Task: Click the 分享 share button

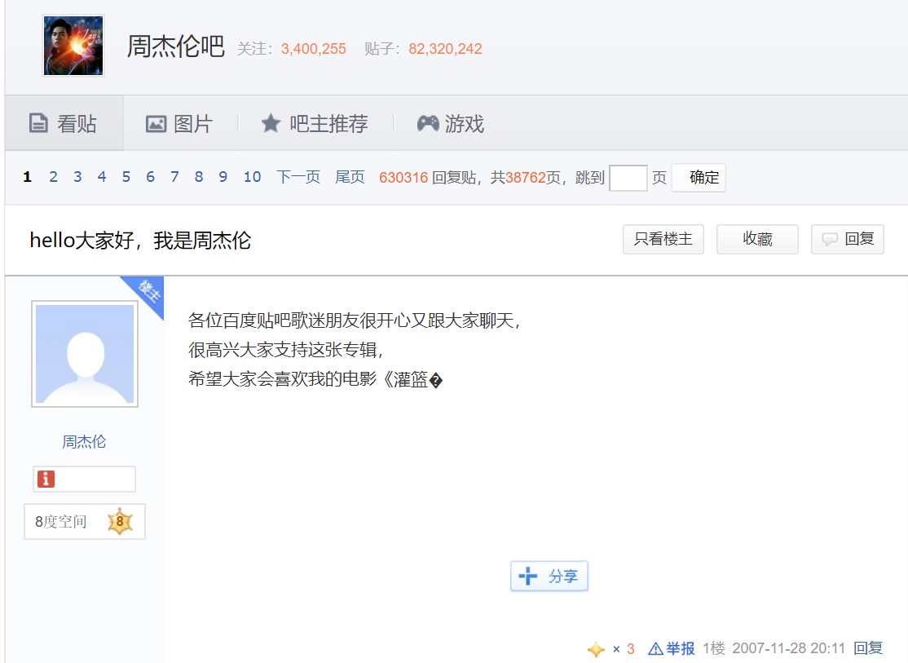Action: coord(549,576)
